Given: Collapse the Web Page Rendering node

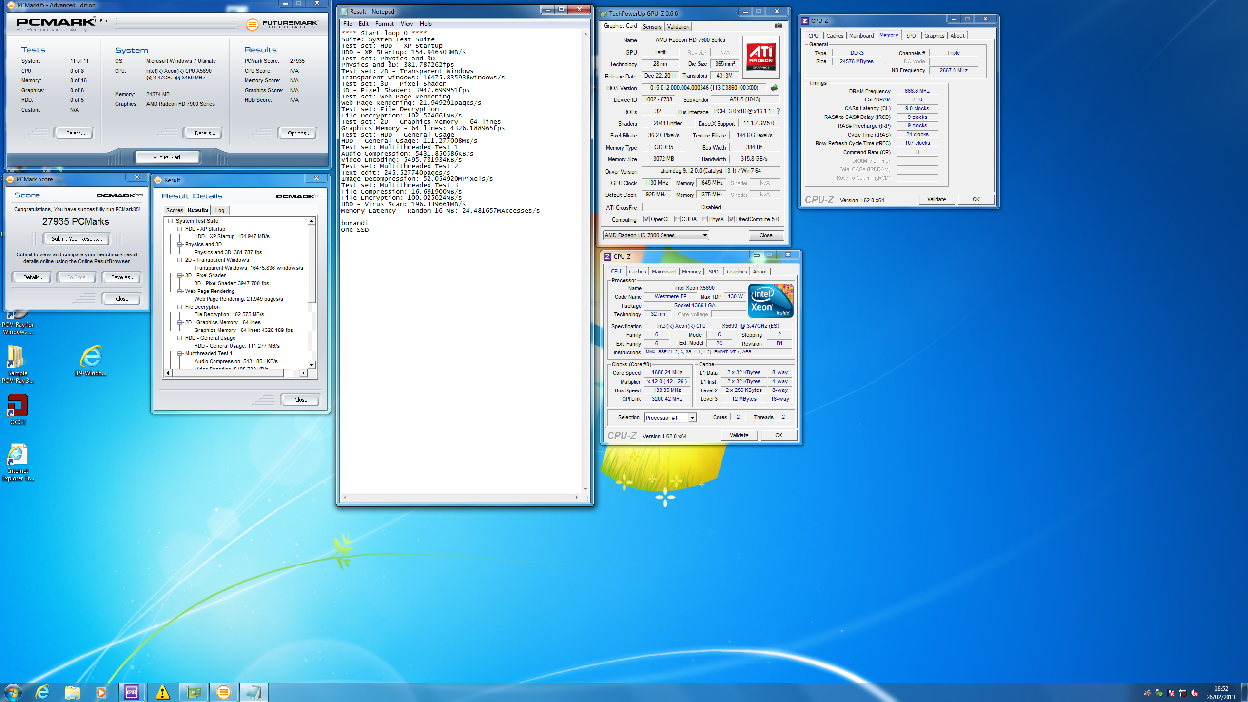Looking at the screenshot, I should pos(179,291).
